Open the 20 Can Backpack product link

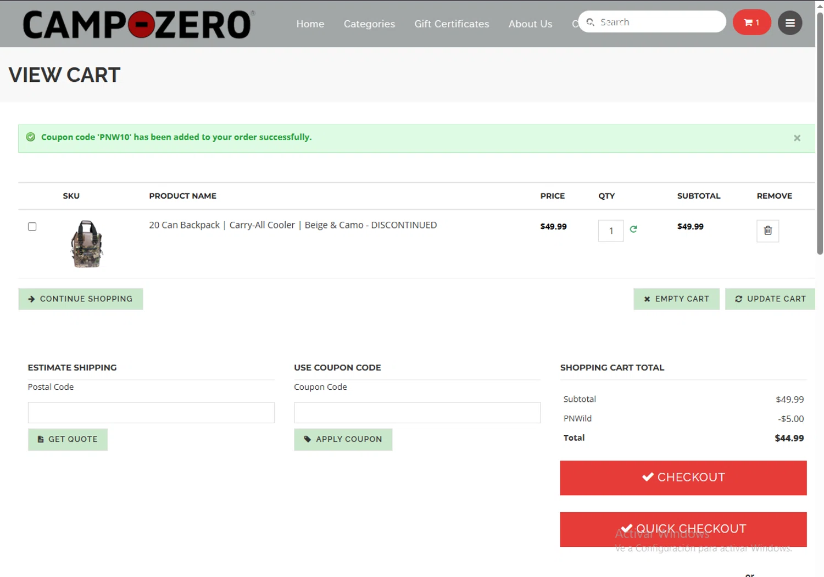click(293, 225)
